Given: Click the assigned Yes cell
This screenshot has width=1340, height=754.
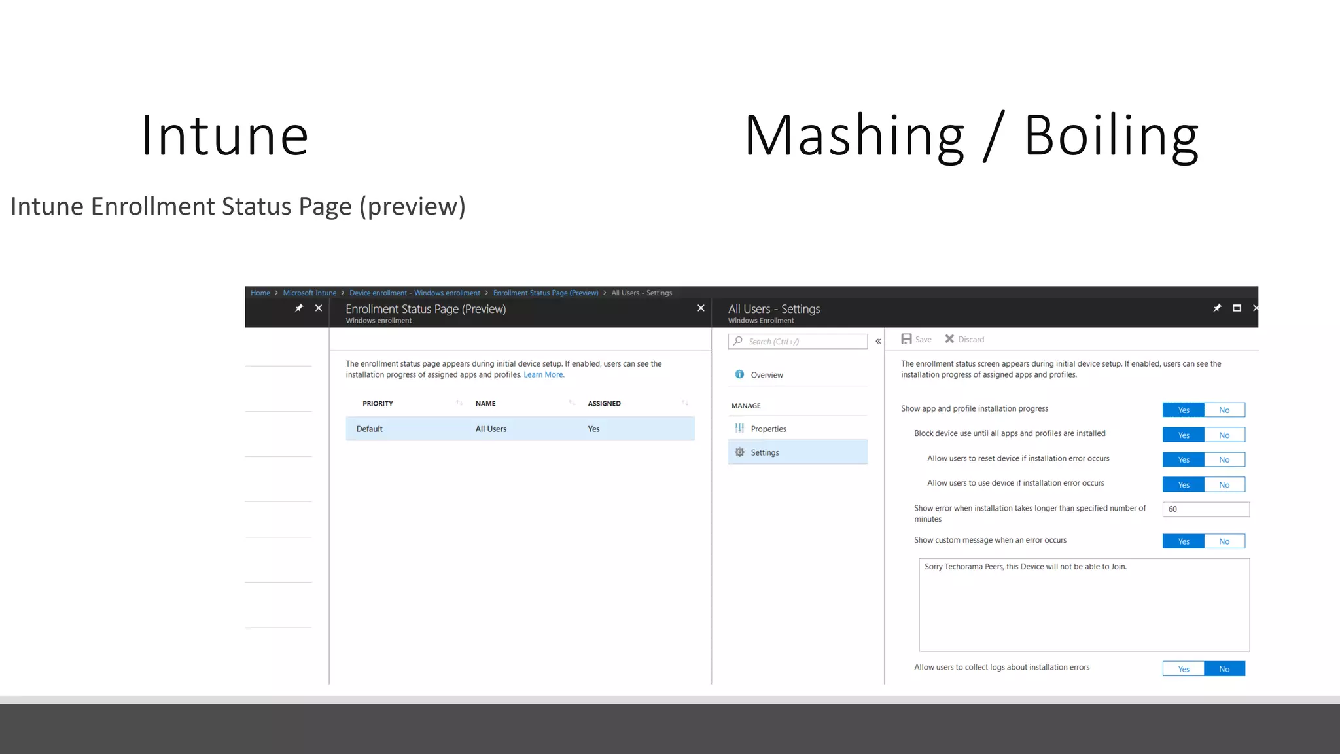Looking at the screenshot, I should (593, 429).
